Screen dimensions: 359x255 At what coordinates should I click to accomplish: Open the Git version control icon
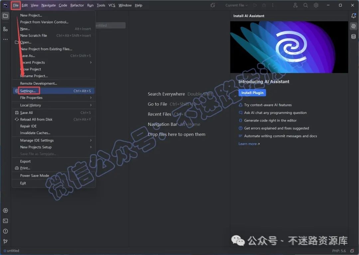tap(6, 241)
